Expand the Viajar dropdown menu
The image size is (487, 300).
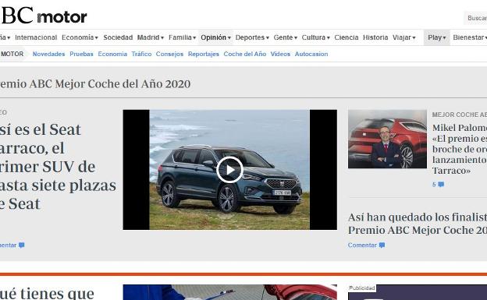pyautogui.click(x=403, y=37)
